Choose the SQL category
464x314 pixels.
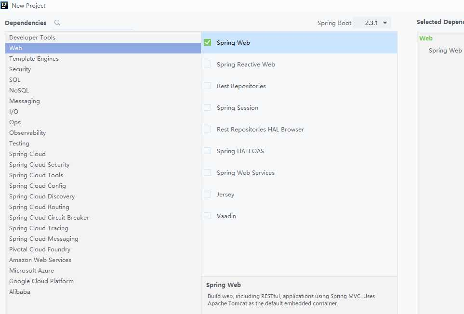point(103,80)
